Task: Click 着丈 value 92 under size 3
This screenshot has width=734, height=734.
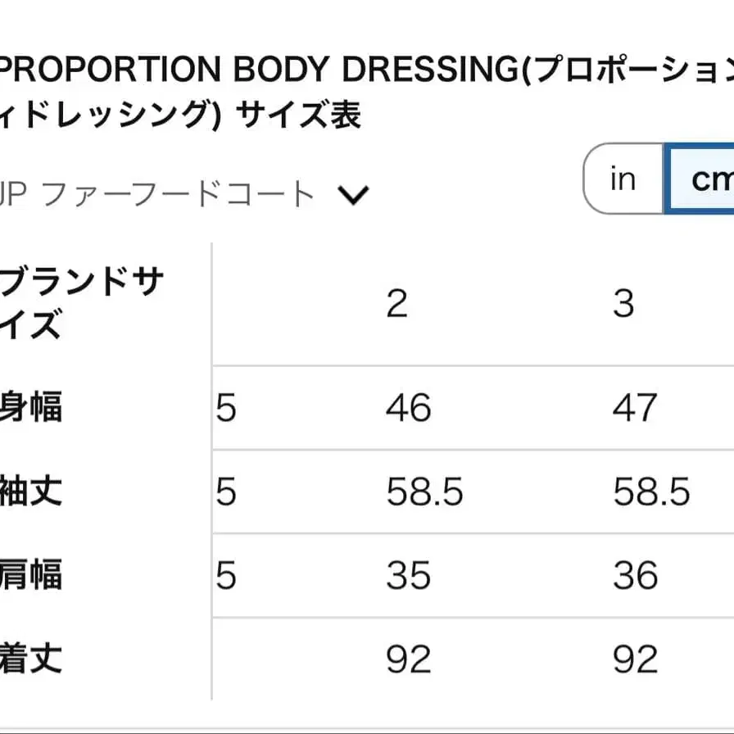Action: 635,659
